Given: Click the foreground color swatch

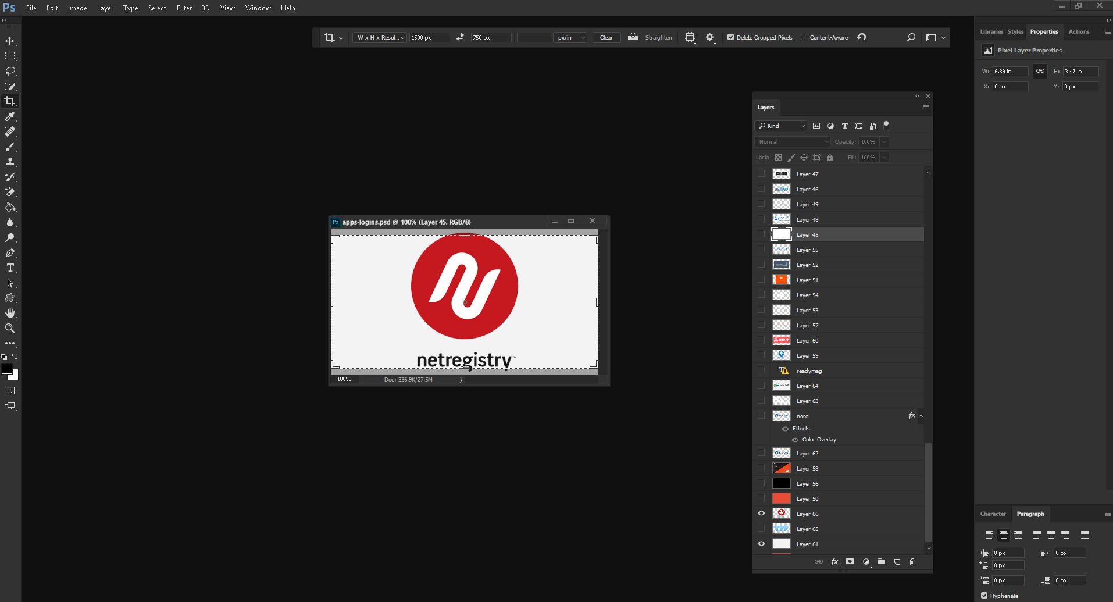Looking at the screenshot, I should (7, 369).
